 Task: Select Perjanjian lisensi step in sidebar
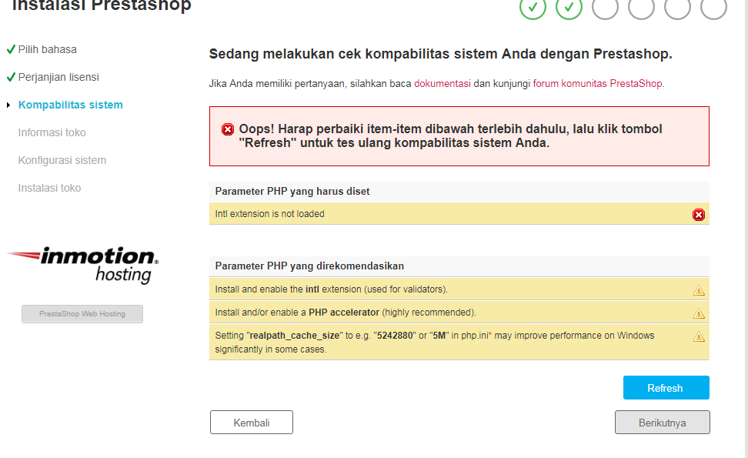pos(58,77)
